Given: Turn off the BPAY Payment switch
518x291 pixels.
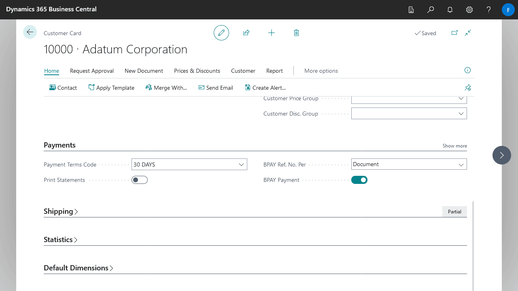Looking at the screenshot, I should point(359,180).
